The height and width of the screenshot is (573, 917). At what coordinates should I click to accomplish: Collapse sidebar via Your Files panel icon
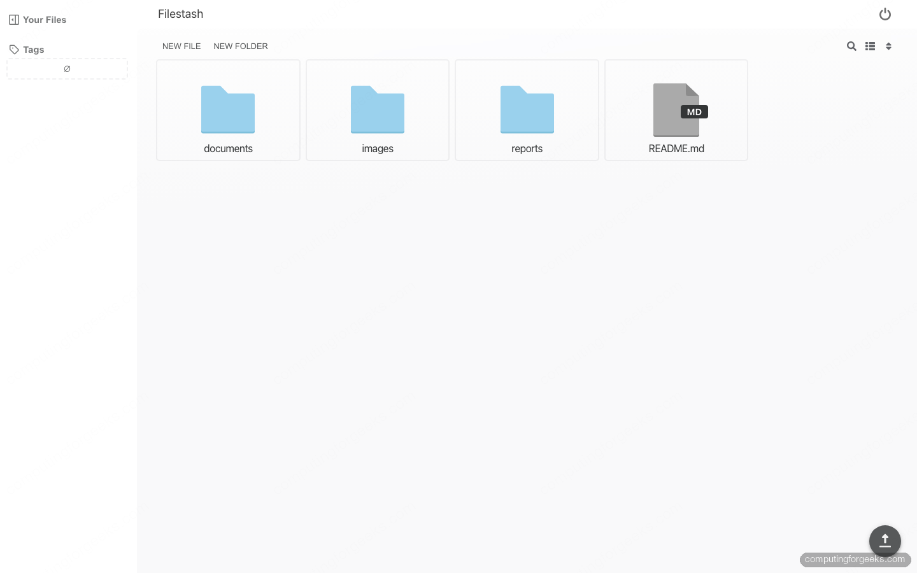point(14,20)
